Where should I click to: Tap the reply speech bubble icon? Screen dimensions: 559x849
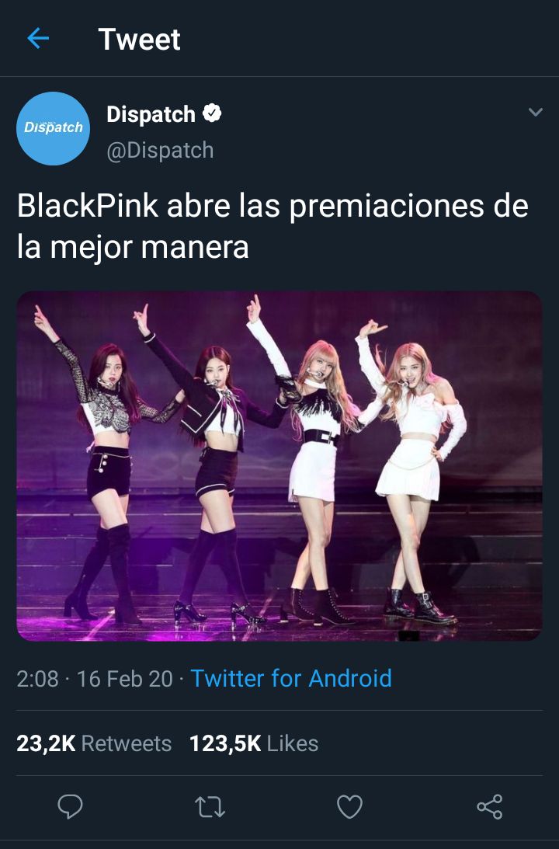click(x=71, y=806)
